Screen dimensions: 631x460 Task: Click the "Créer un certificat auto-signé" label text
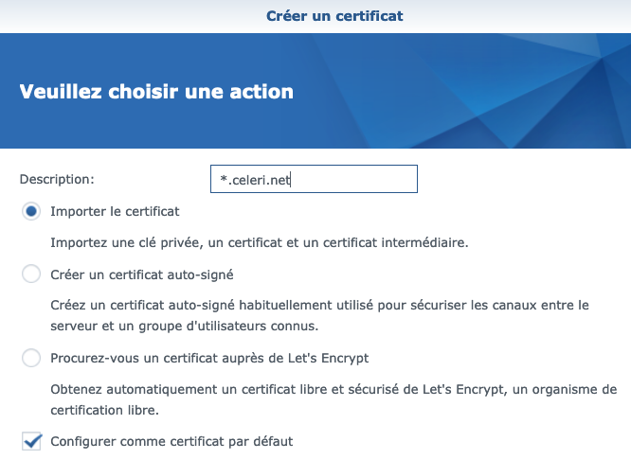pos(141,274)
